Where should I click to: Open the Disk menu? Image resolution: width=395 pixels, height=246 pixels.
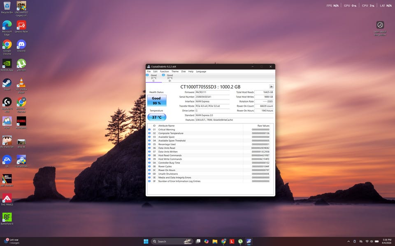click(x=184, y=71)
